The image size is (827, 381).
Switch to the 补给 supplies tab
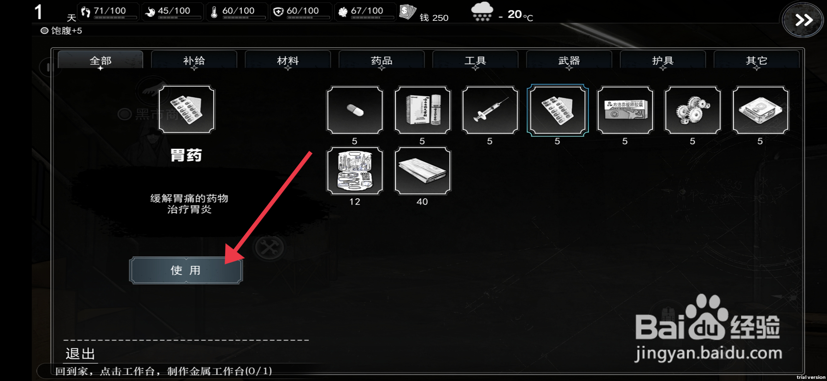194,60
